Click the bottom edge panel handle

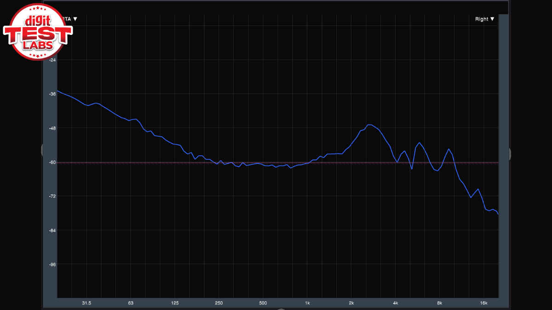pos(281,309)
